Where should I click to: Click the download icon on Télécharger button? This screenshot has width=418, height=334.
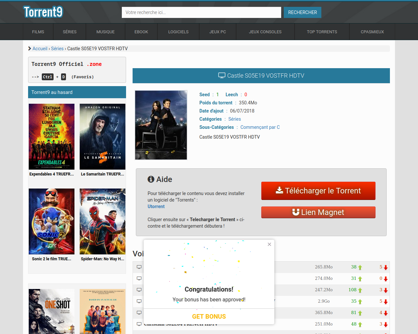pos(280,190)
